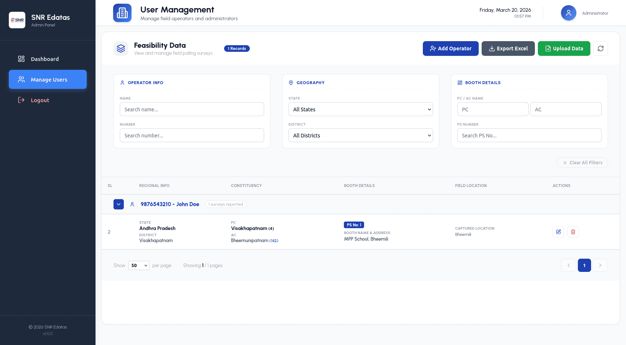Change the per-page count dropdown from 50
The height and width of the screenshot is (345, 626).
138,265
